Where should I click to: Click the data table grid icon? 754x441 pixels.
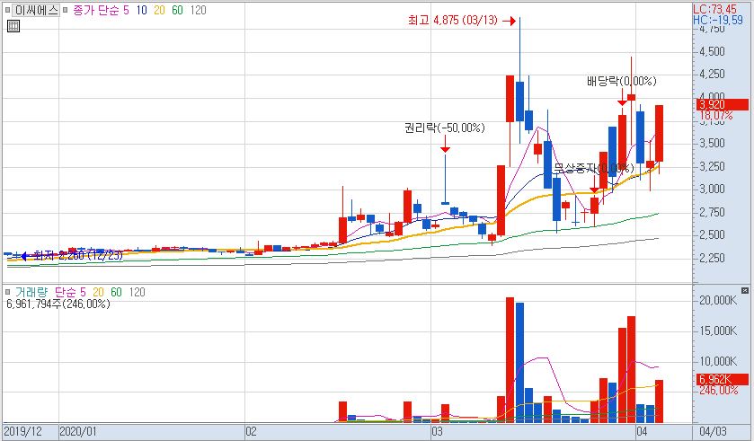[13, 27]
